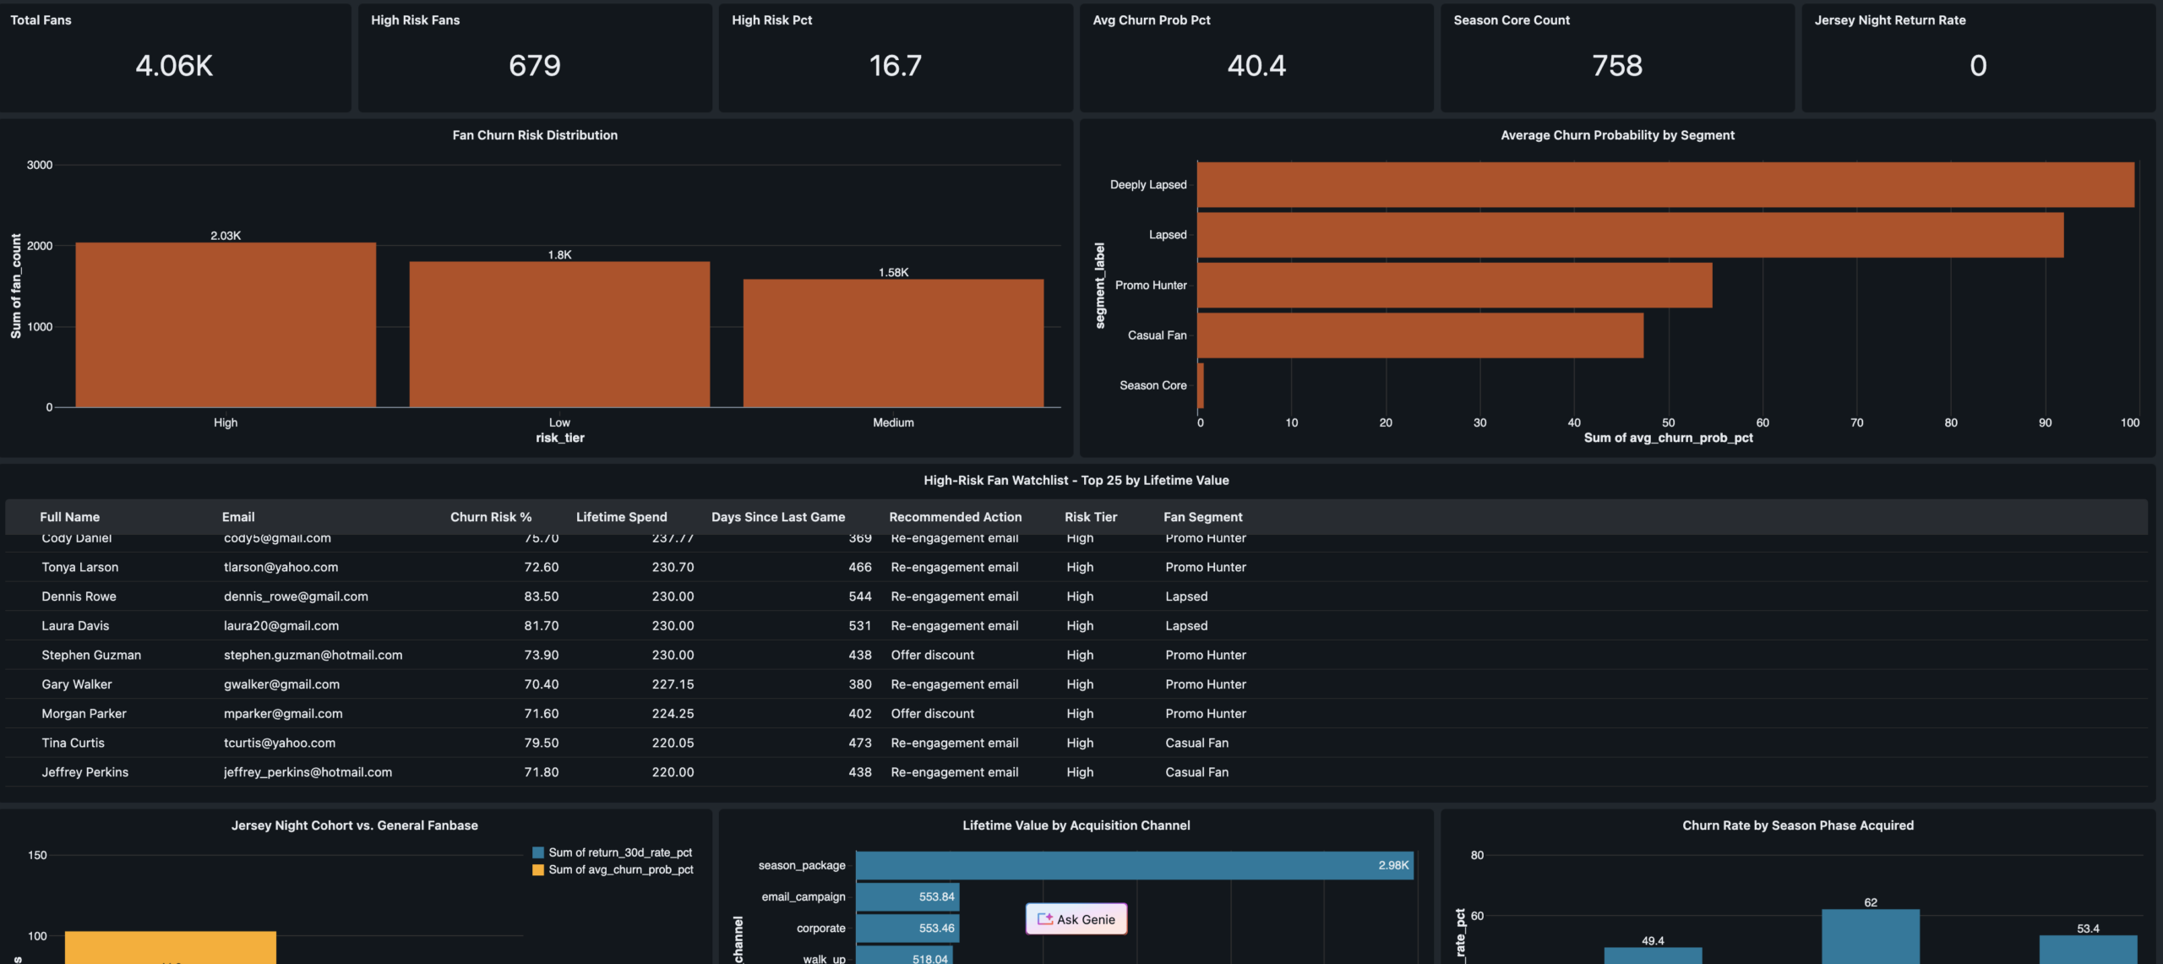
Task: Click the Season Core segment bar
Action: coord(1201,385)
